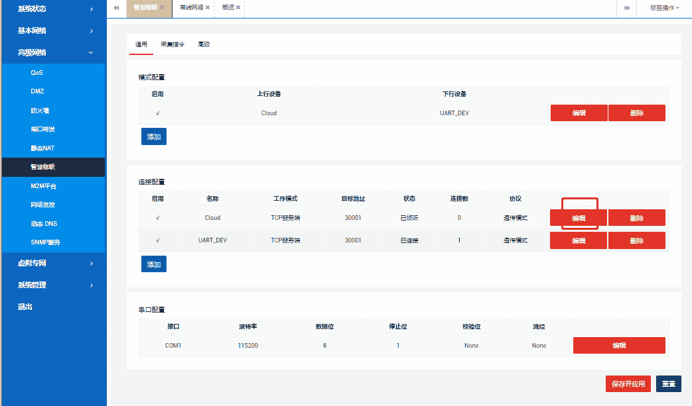
Task: Edit the Cloud connection row
Action: click(579, 218)
